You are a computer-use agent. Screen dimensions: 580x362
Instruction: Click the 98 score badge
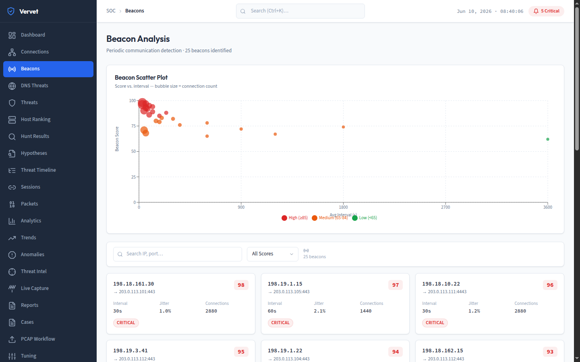coord(241,285)
